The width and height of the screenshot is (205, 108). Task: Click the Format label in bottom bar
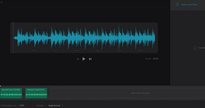[x=40, y=105]
